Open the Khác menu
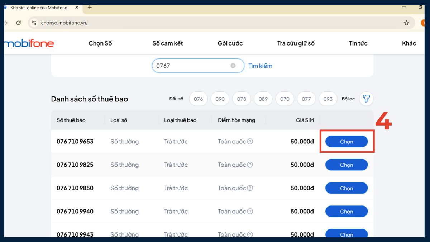Image resolution: width=430 pixels, height=242 pixels. 409,43
